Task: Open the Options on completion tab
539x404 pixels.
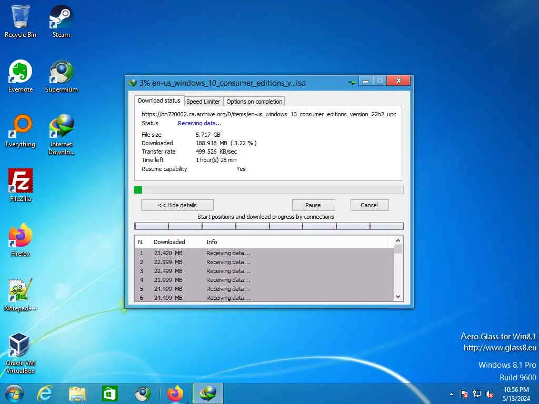Action: tap(254, 102)
